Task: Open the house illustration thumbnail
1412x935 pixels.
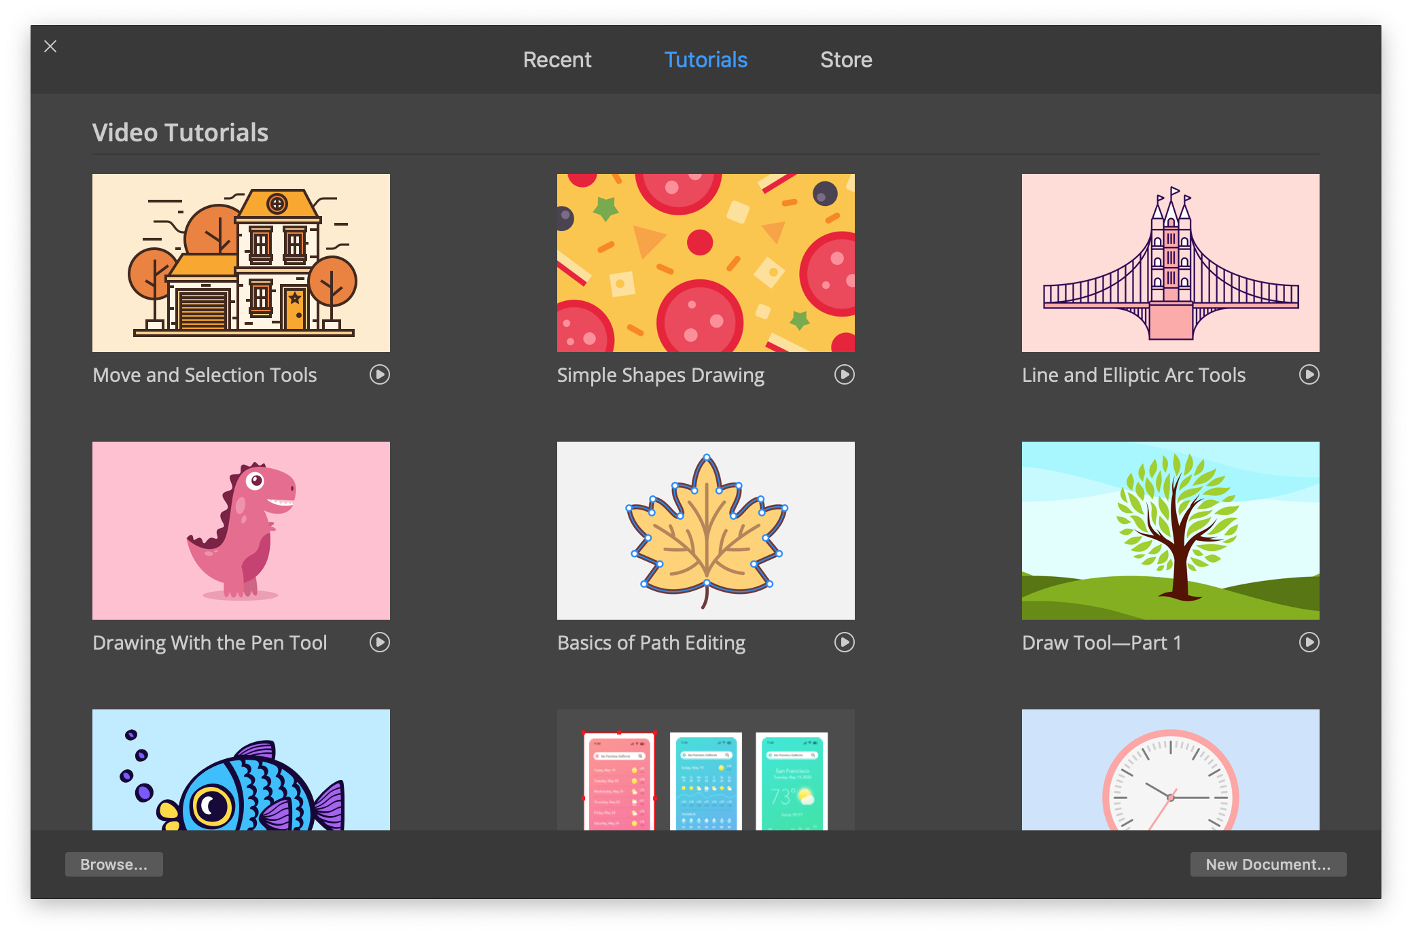Action: 241,263
